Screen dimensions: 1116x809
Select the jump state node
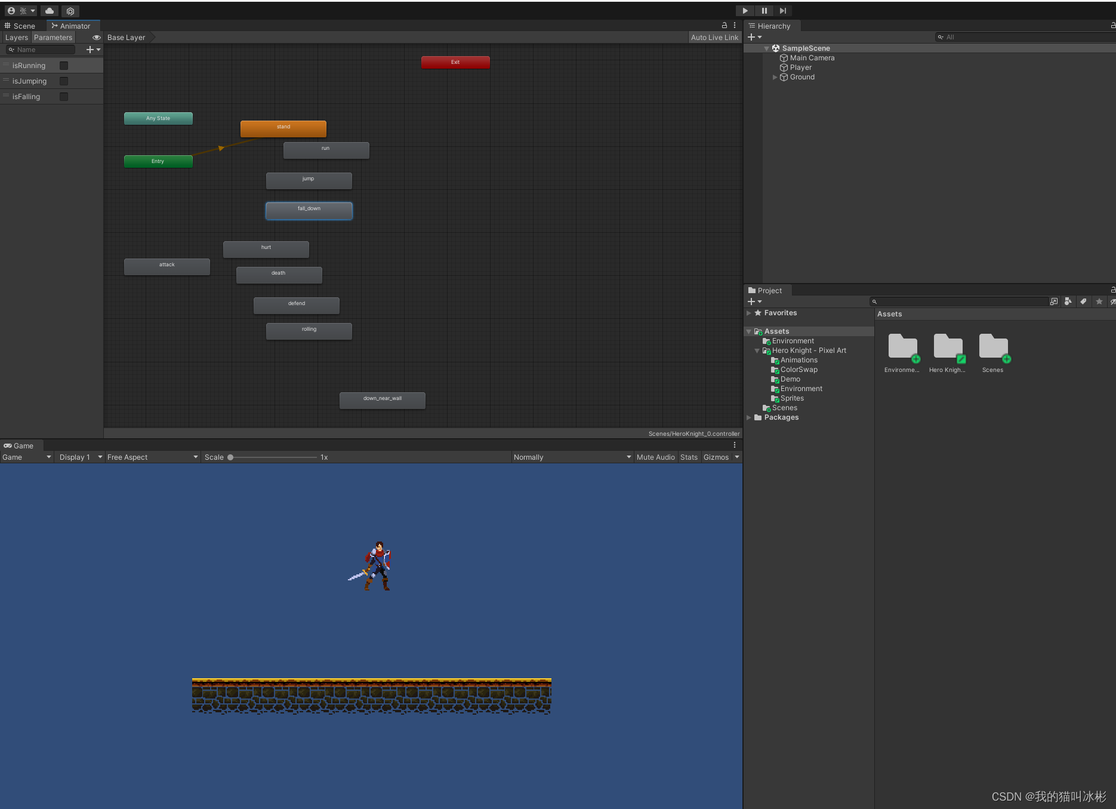click(x=309, y=181)
